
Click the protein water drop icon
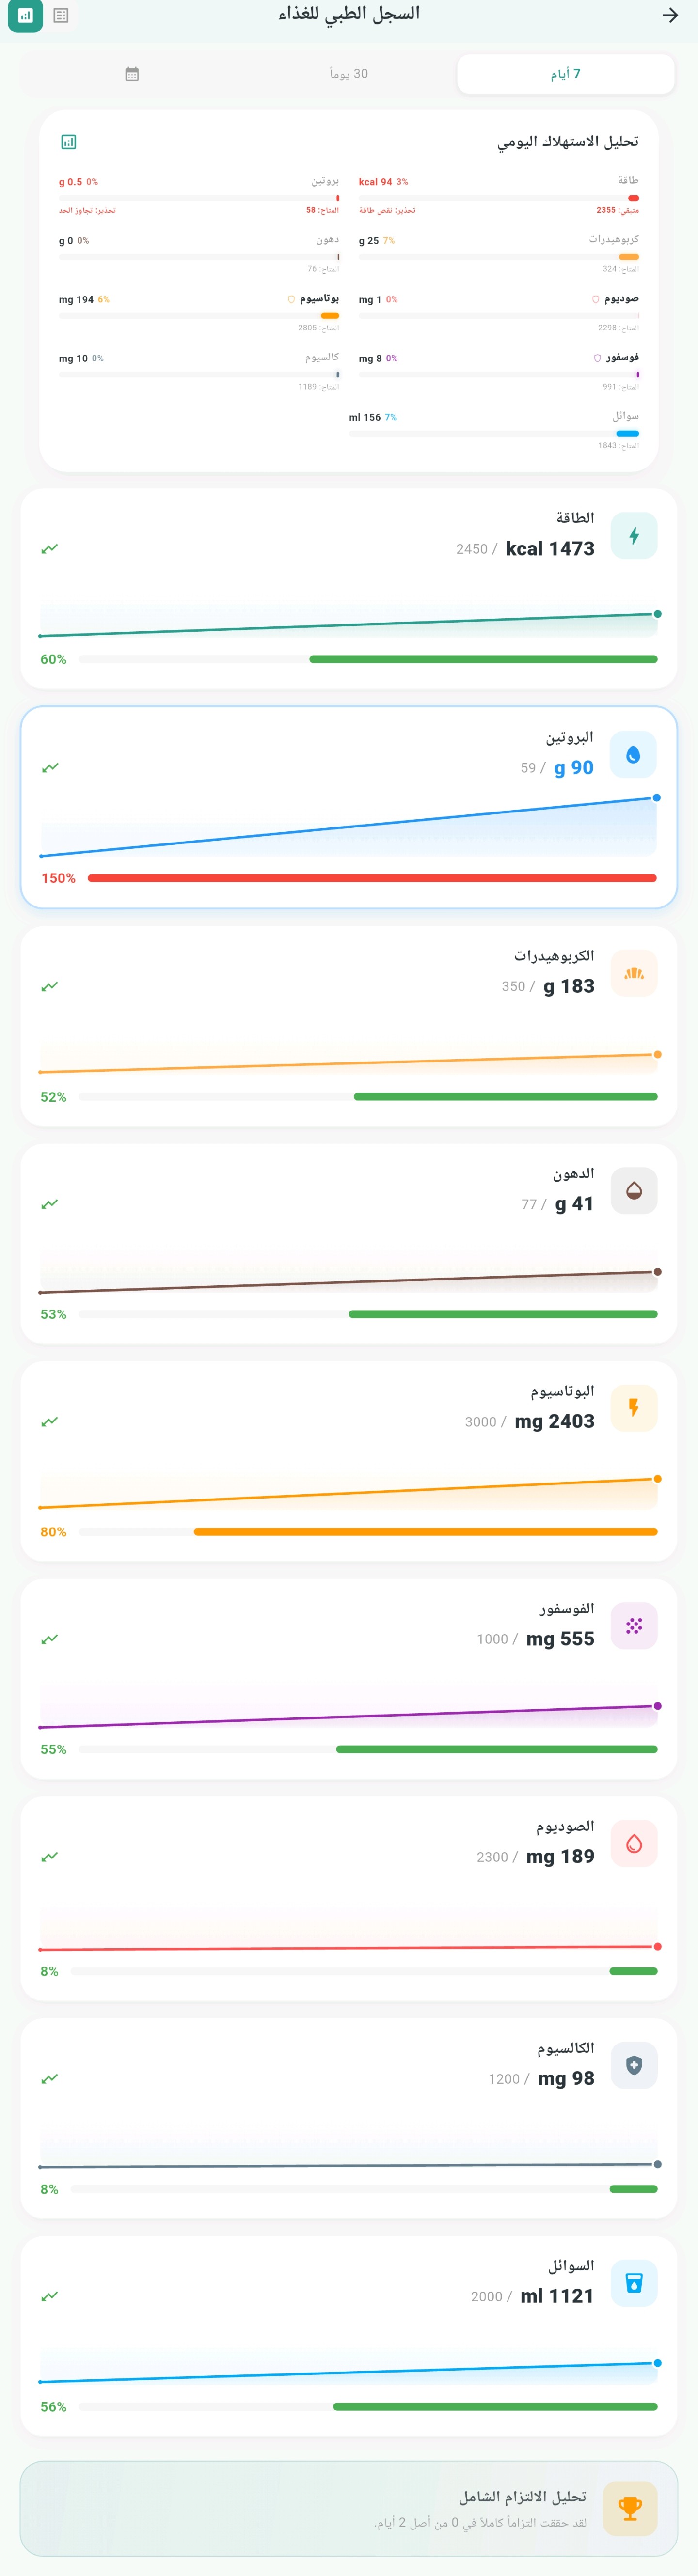(634, 754)
